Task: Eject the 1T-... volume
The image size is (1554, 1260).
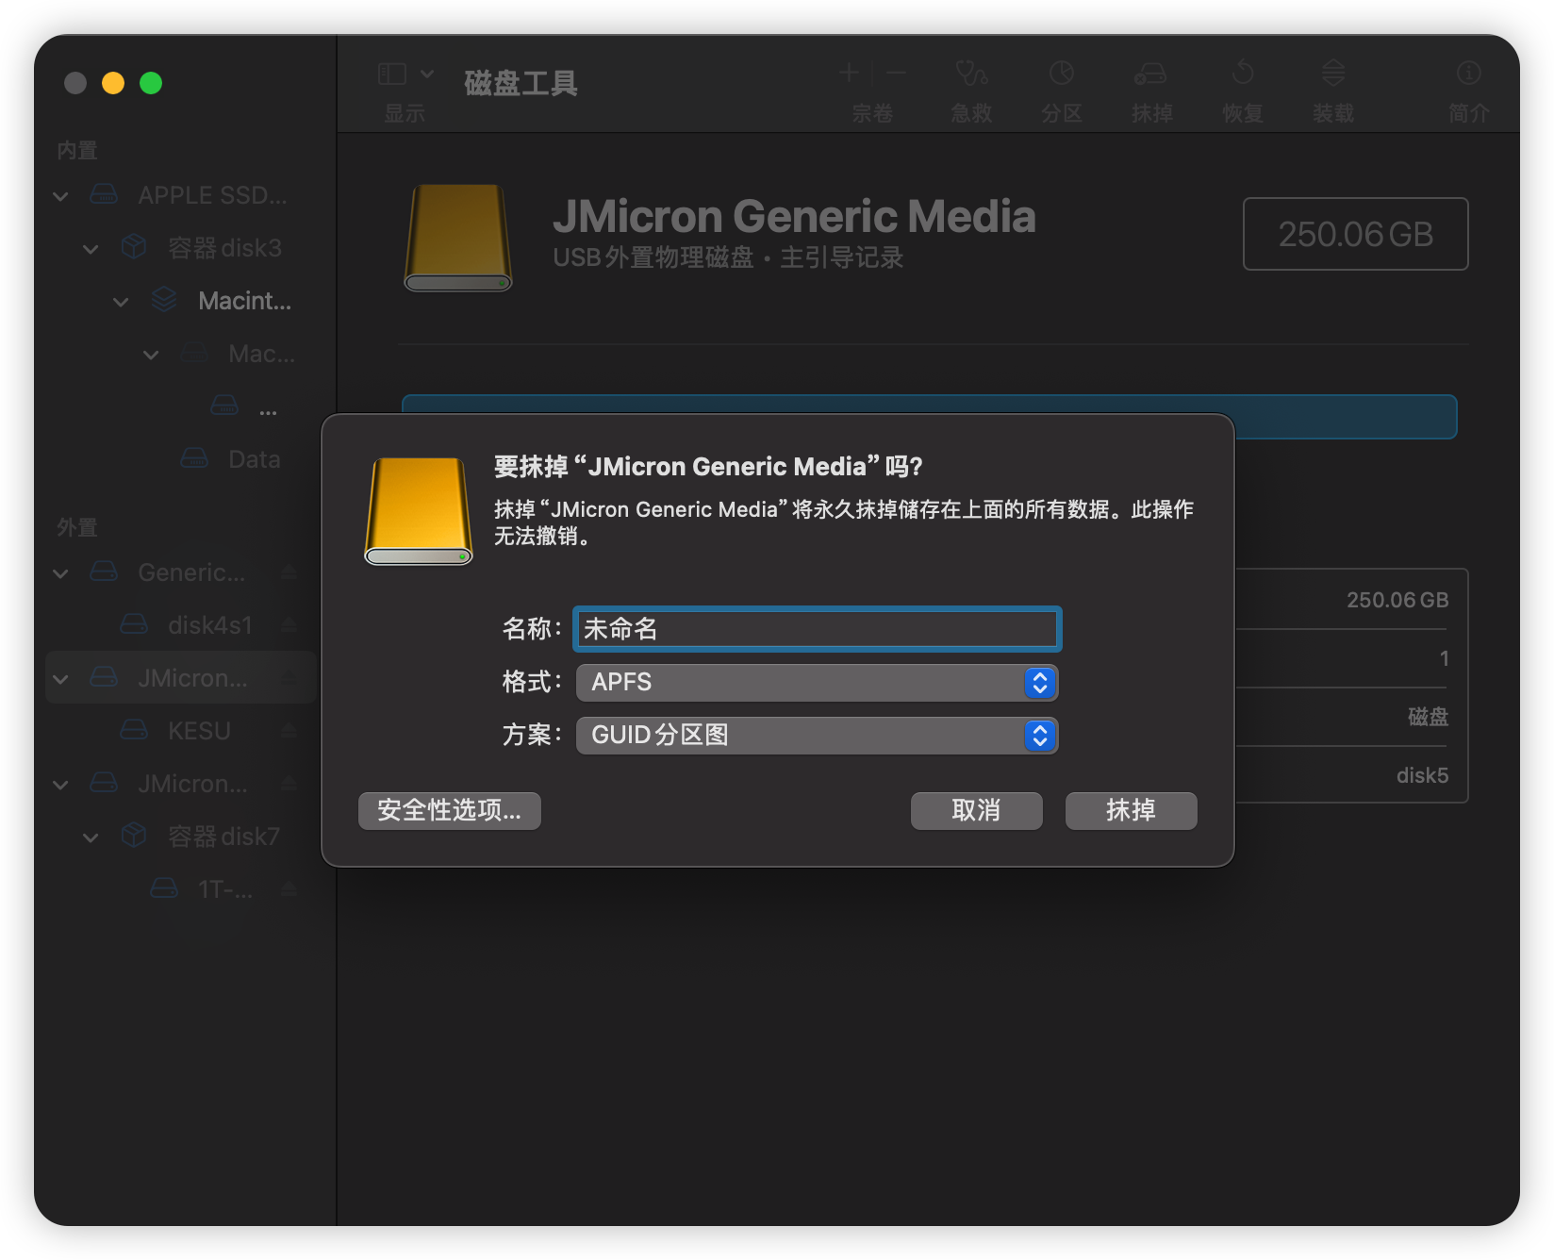Action: [x=289, y=889]
